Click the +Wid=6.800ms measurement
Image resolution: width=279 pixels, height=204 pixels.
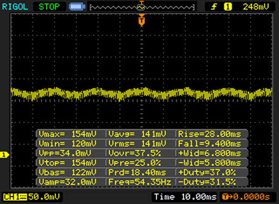tap(210, 153)
